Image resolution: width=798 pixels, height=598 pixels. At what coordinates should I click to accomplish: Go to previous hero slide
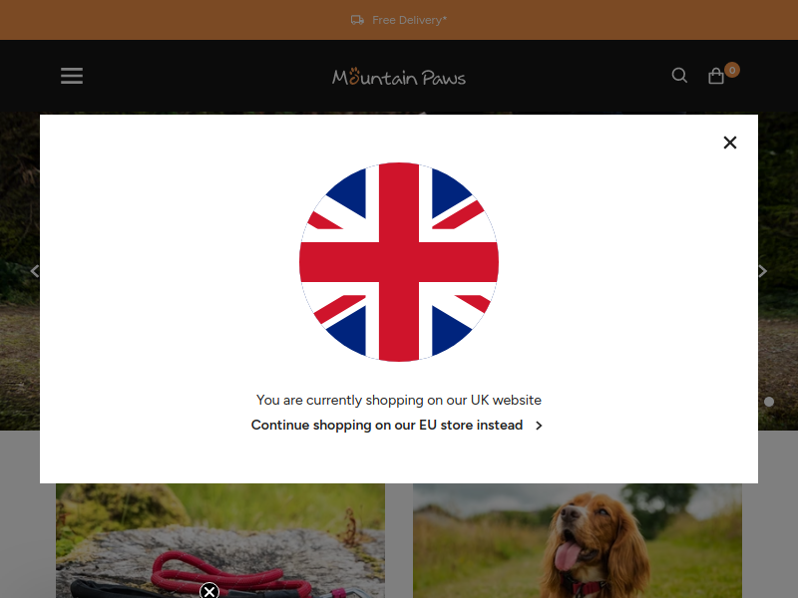34,271
